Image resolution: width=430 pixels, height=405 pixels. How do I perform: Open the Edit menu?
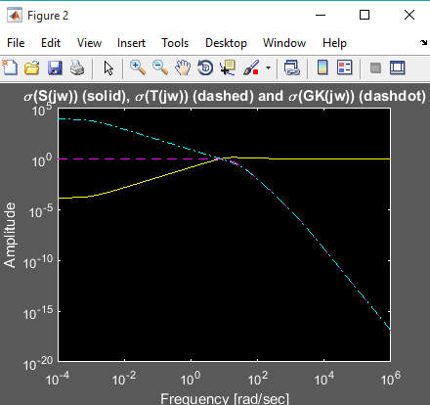[51, 43]
